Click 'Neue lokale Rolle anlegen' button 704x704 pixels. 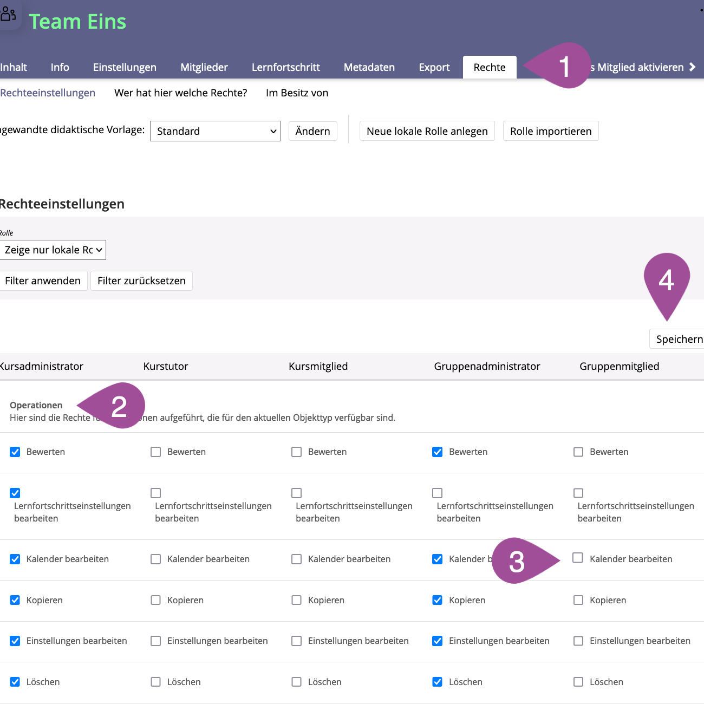click(427, 131)
